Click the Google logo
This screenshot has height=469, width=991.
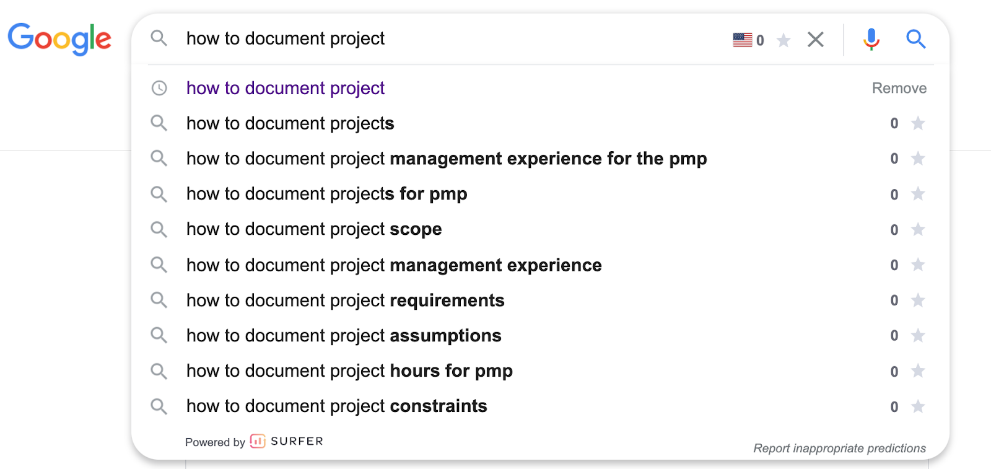click(59, 38)
